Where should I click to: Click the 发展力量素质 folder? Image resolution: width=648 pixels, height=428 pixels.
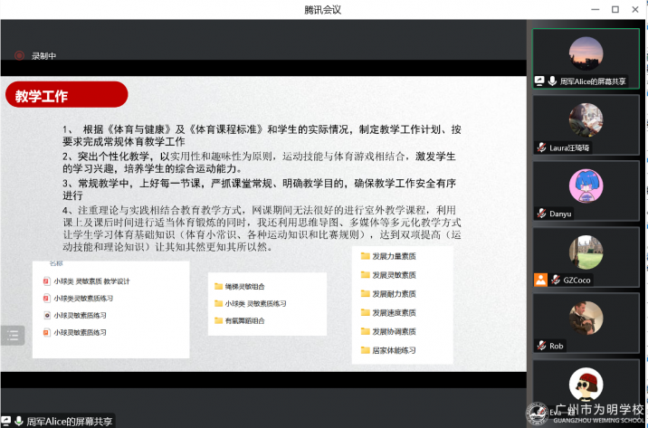point(388,256)
